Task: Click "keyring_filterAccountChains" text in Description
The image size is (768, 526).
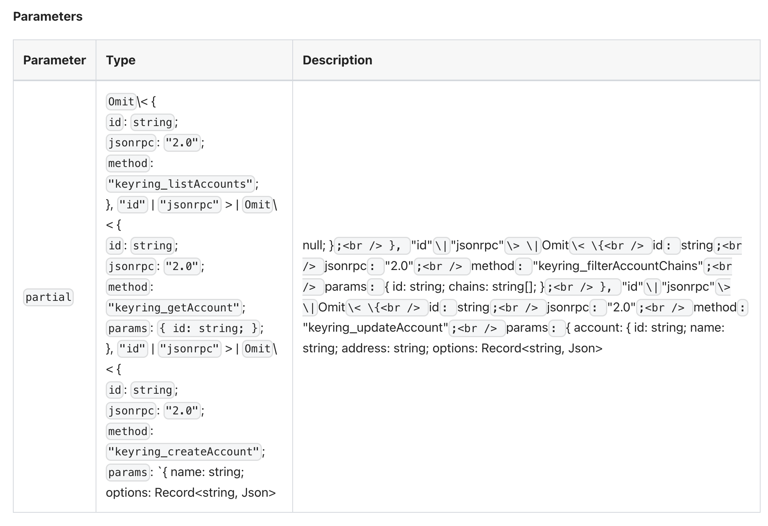Action: coord(618,266)
